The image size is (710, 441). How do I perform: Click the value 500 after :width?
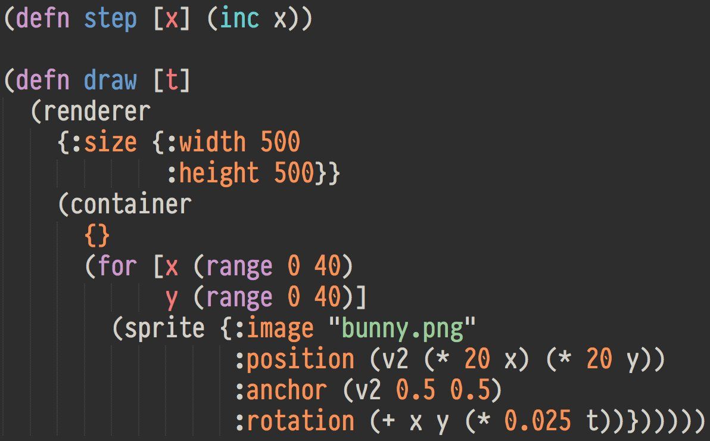(281, 142)
